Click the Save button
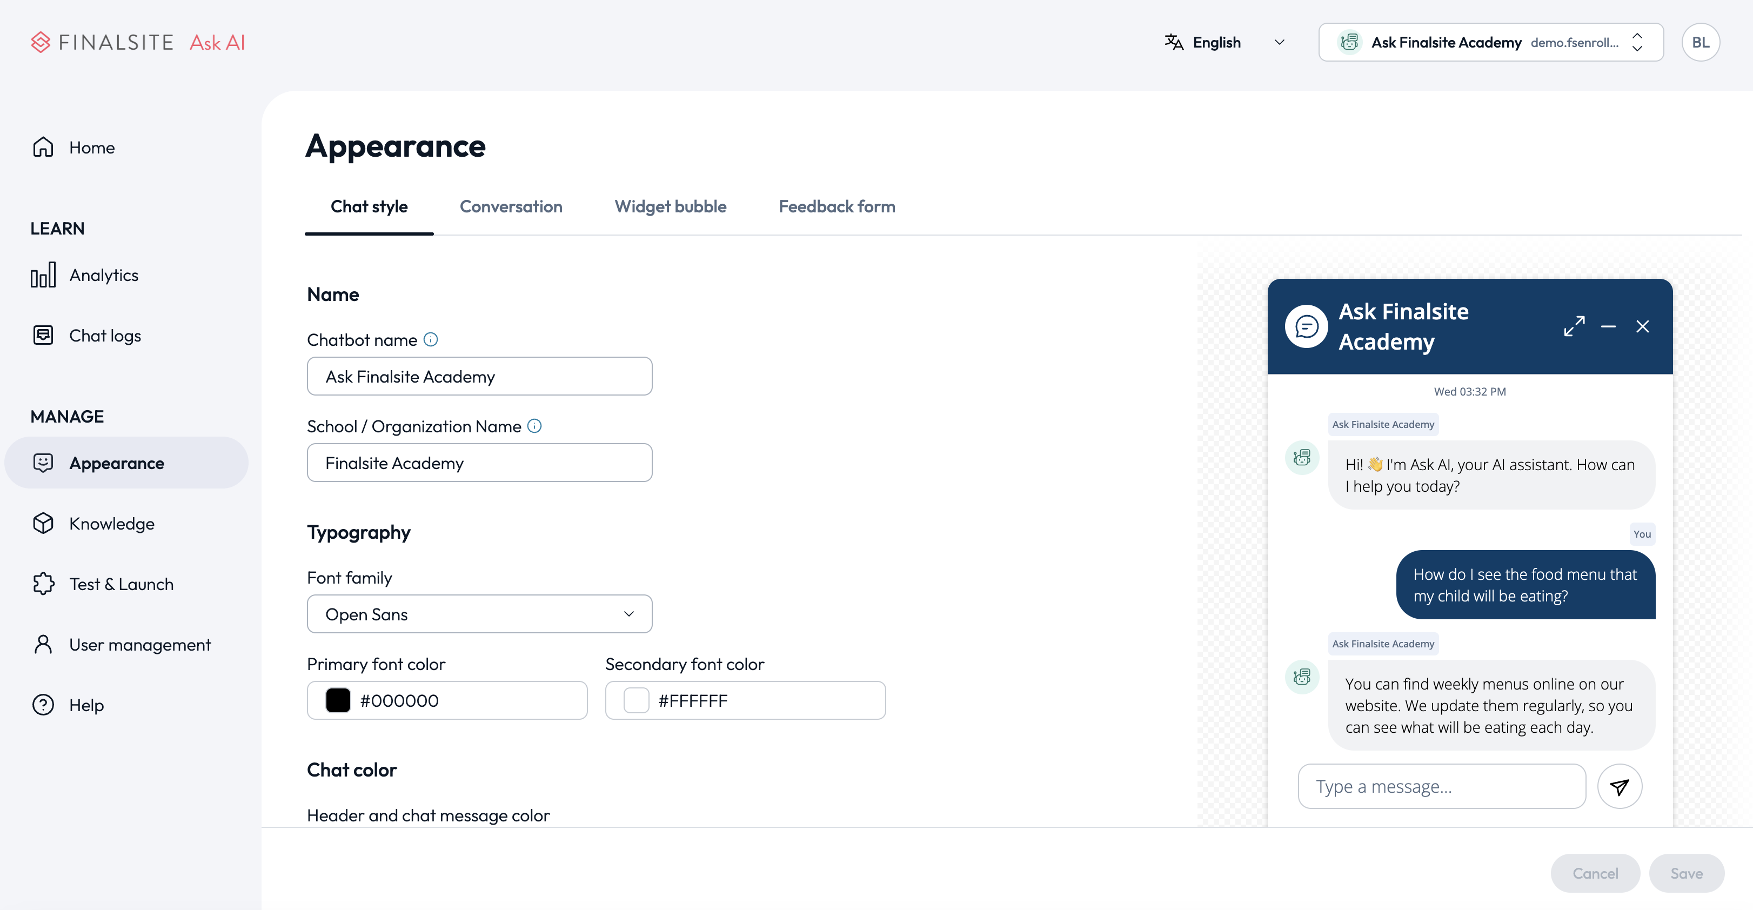The width and height of the screenshot is (1753, 910). click(x=1687, y=873)
